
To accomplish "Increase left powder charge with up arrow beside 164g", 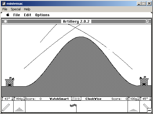I will click(x=15, y=99).
